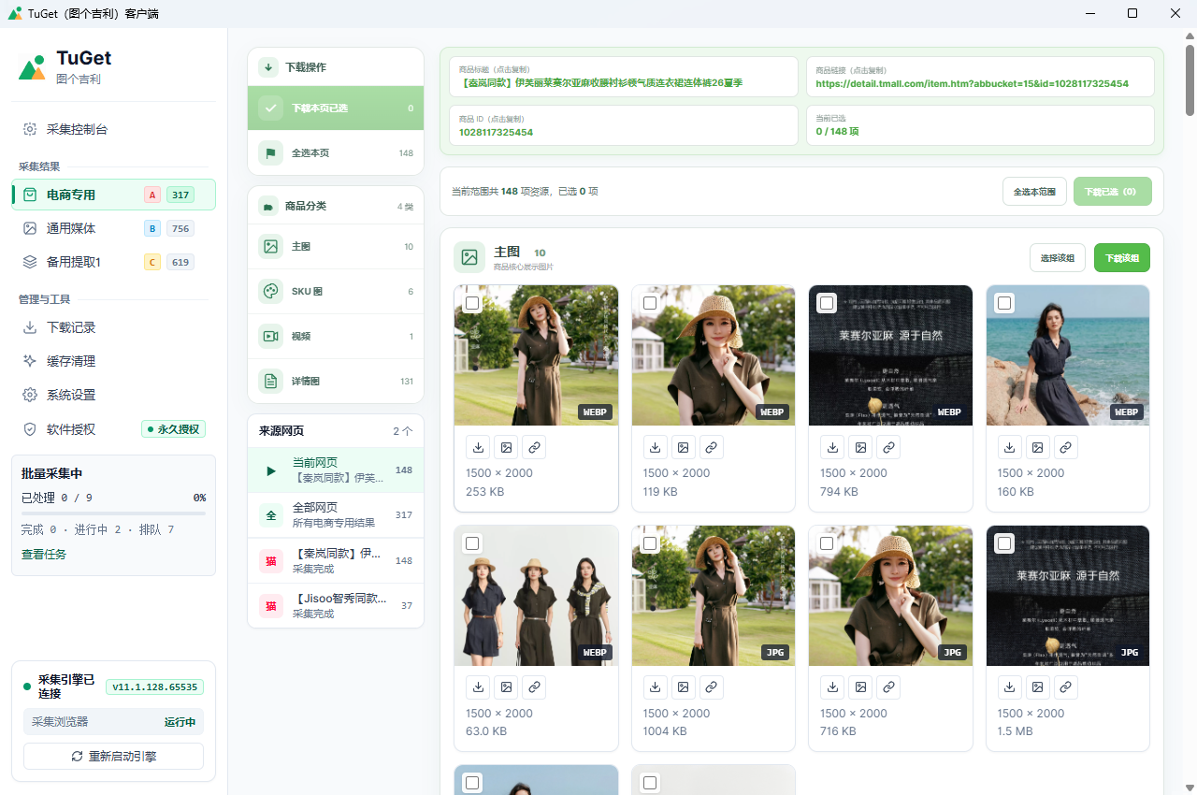
Task: Click 全选本范围 button
Action: 1034,192
